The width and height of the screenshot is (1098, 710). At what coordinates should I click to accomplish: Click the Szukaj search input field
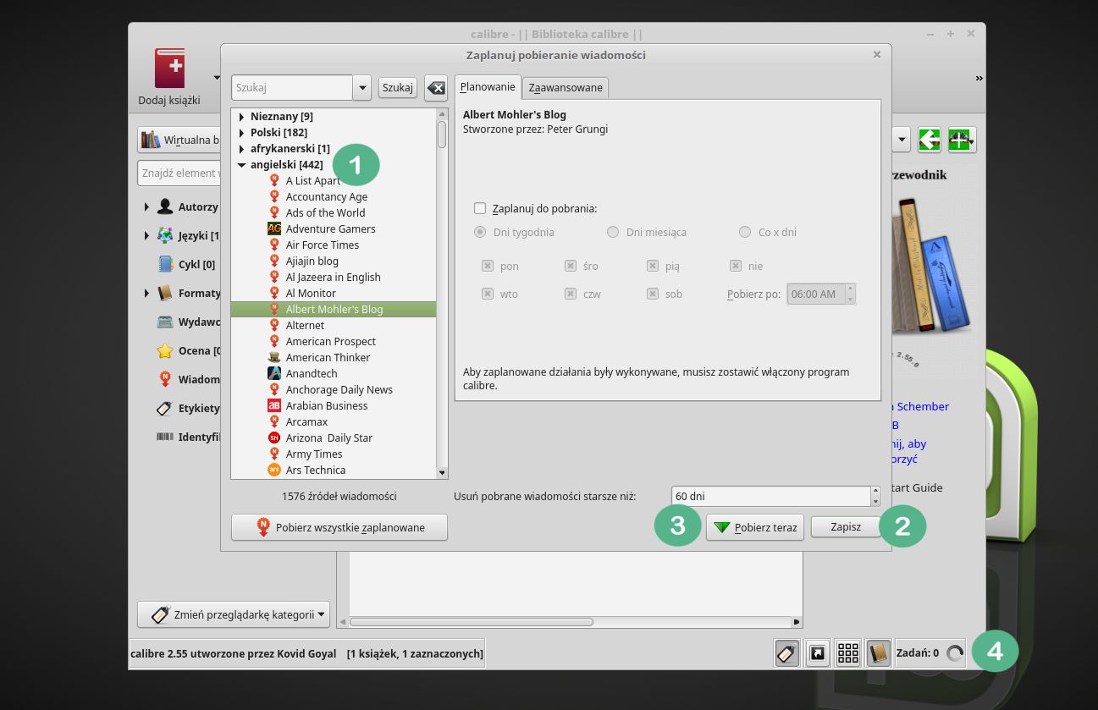point(292,87)
